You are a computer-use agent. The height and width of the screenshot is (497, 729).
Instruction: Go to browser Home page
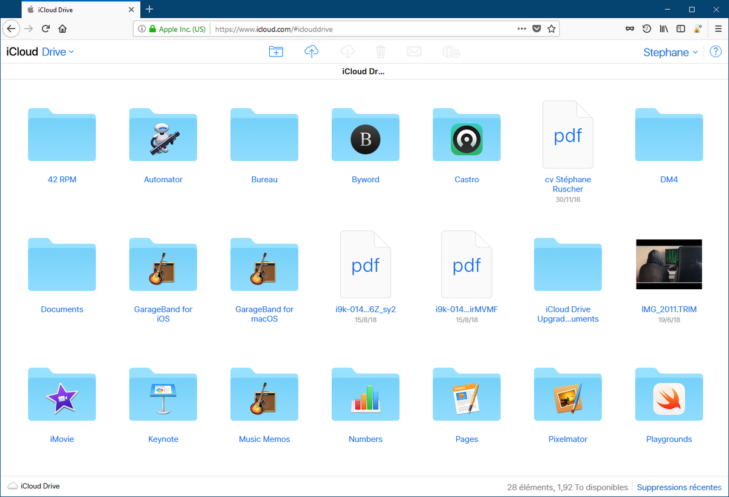click(63, 29)
